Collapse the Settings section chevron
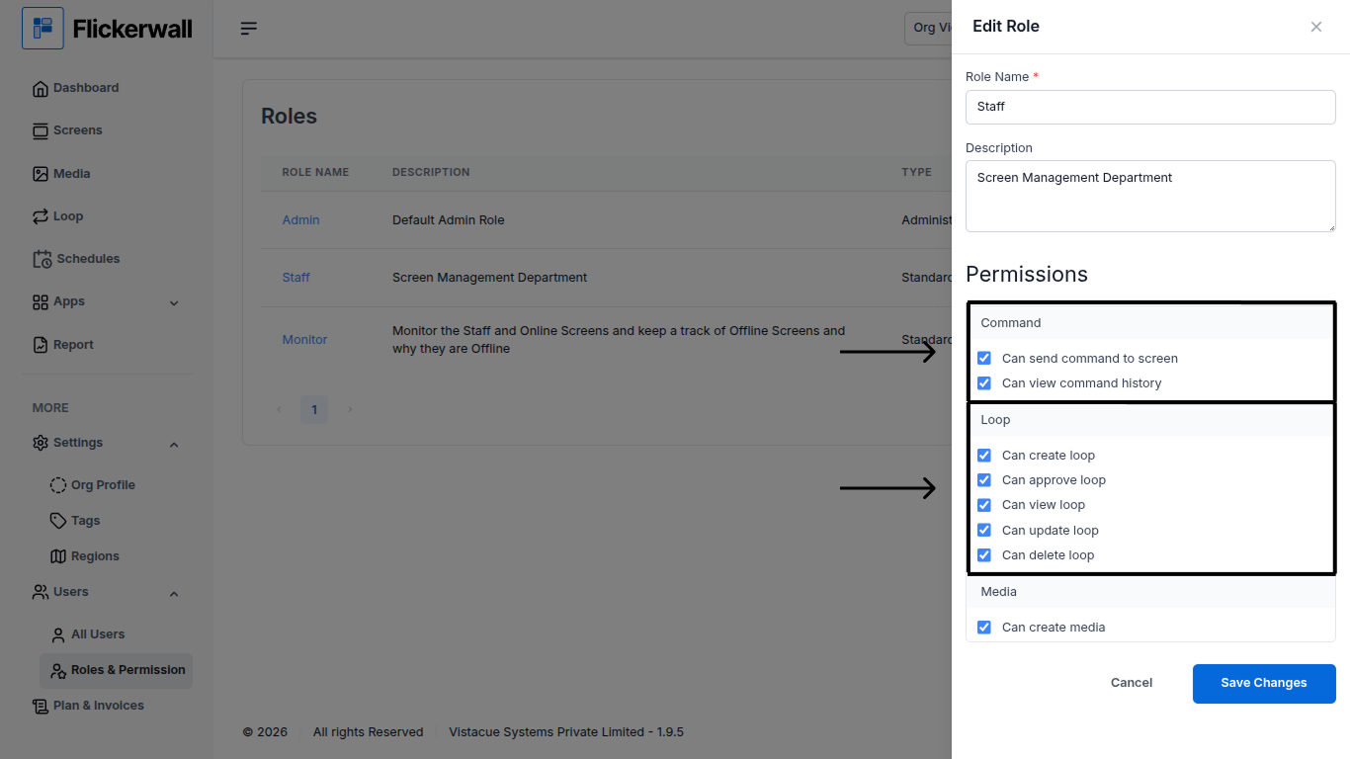Image resolution: width=1350 pixels, height=759 pixels. [x=174, y=445]
